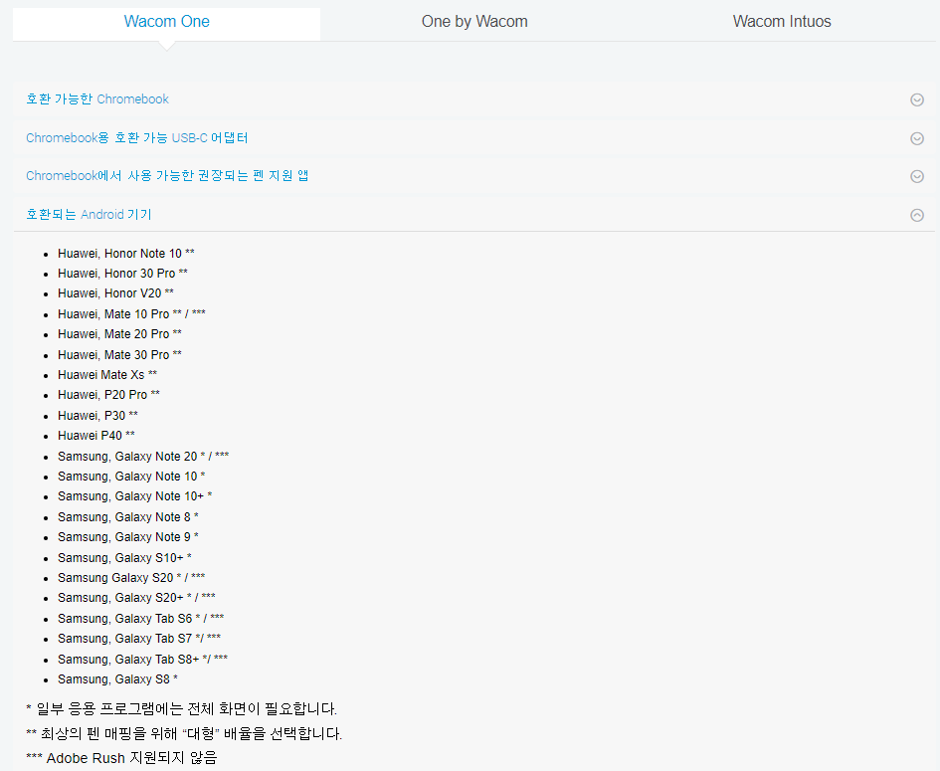Collapse via the 호환되는 Android 기기 heading
940x771 pixels.
pos(89,215)
